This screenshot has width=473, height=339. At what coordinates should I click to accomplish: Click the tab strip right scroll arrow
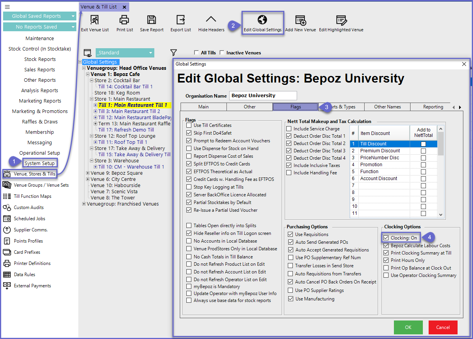[x=460, y=107]
